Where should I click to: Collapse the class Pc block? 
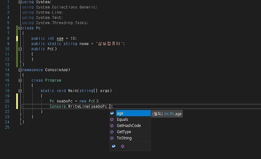(20, 28)
